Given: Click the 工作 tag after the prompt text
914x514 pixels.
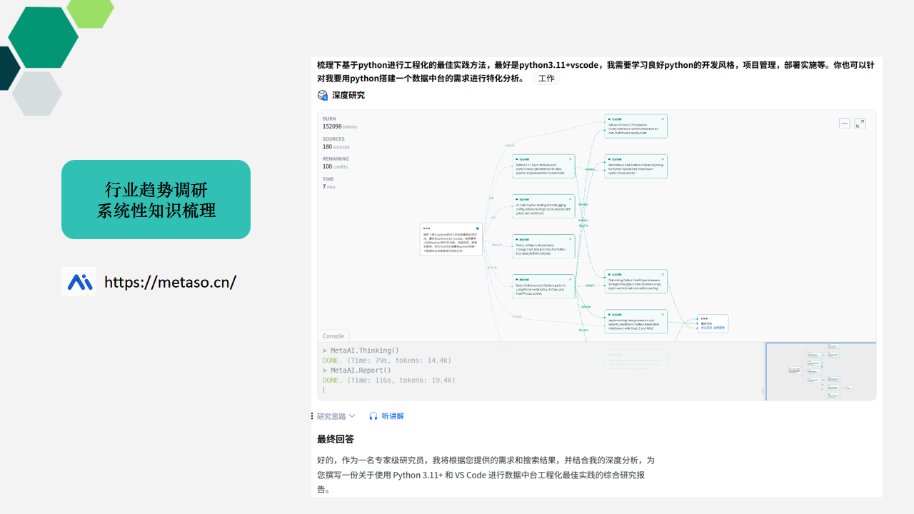Looking at the screenshot, I should tap(546, 79).
